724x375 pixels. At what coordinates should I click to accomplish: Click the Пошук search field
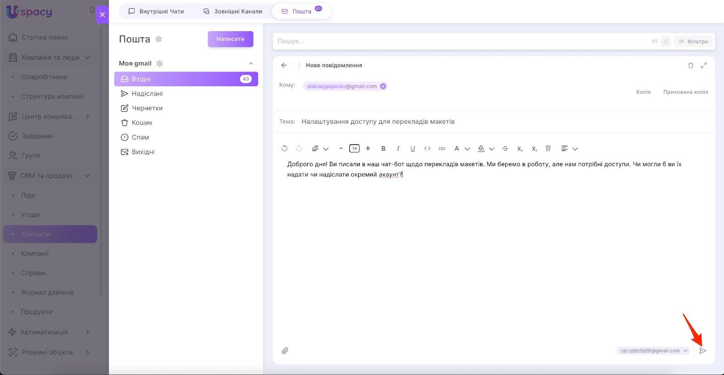(462, 41)
